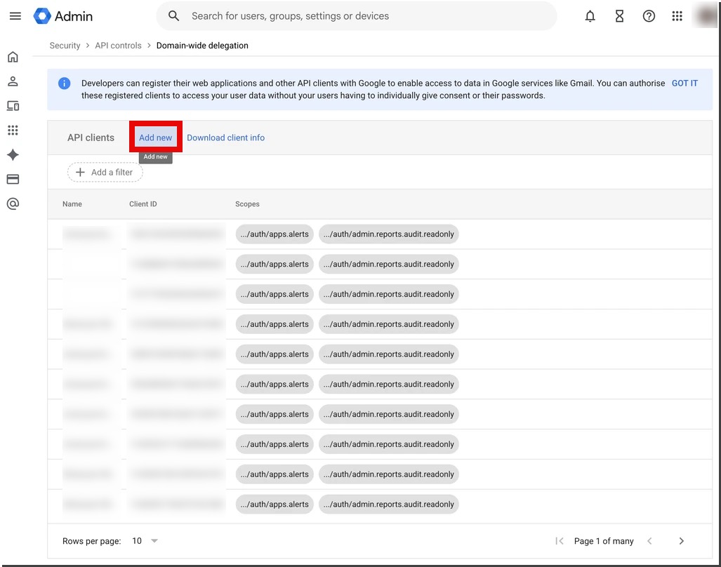721x567 pixels.
Task: Click the blue info icon in banner
Action: [x=64, y=84]
